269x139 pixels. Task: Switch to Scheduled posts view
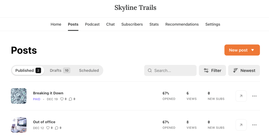point(89,71)
